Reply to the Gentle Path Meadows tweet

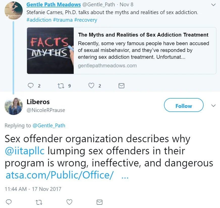[x=31, y=85]
